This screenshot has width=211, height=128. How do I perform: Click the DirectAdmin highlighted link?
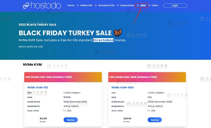pos(103,40)
